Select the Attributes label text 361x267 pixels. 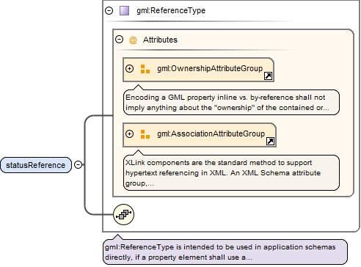point(160,40)
